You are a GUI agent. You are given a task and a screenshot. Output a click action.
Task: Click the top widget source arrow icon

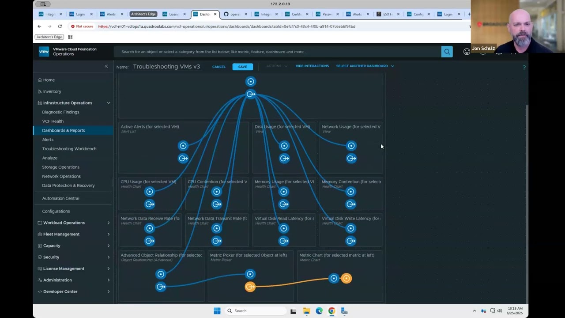(x=251, y=94)
